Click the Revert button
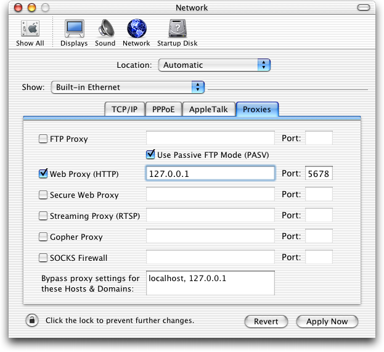This screenshot has height=352, width=384. (x=266, y=321)
